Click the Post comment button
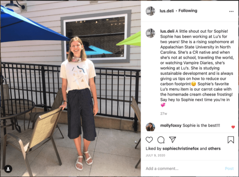Screen dimensions: 239x177 [229, 169]
